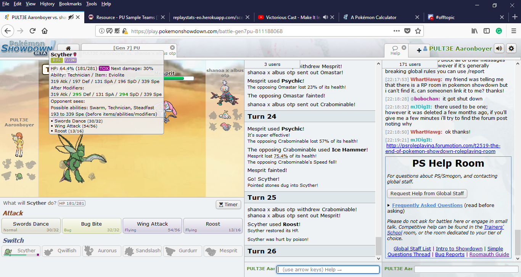Open the Bookmarks menu

pos(70,4)
